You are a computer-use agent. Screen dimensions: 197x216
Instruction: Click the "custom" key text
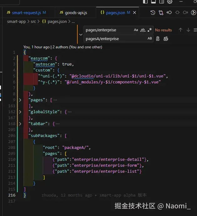43,70
